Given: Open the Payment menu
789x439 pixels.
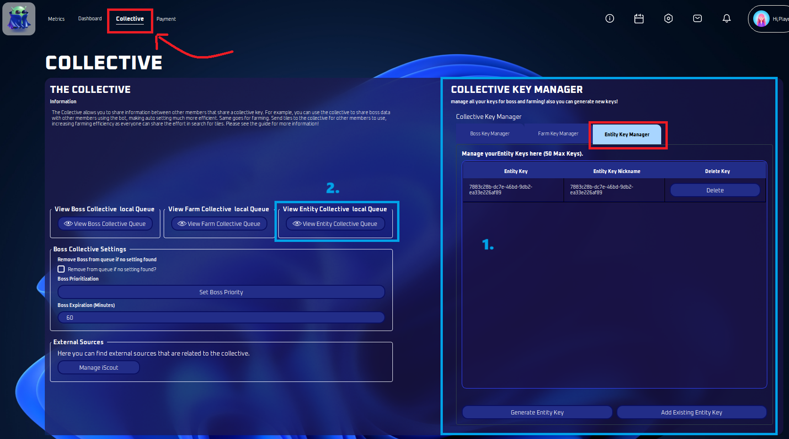Looking at the screenshot, I should pos(166,19).
